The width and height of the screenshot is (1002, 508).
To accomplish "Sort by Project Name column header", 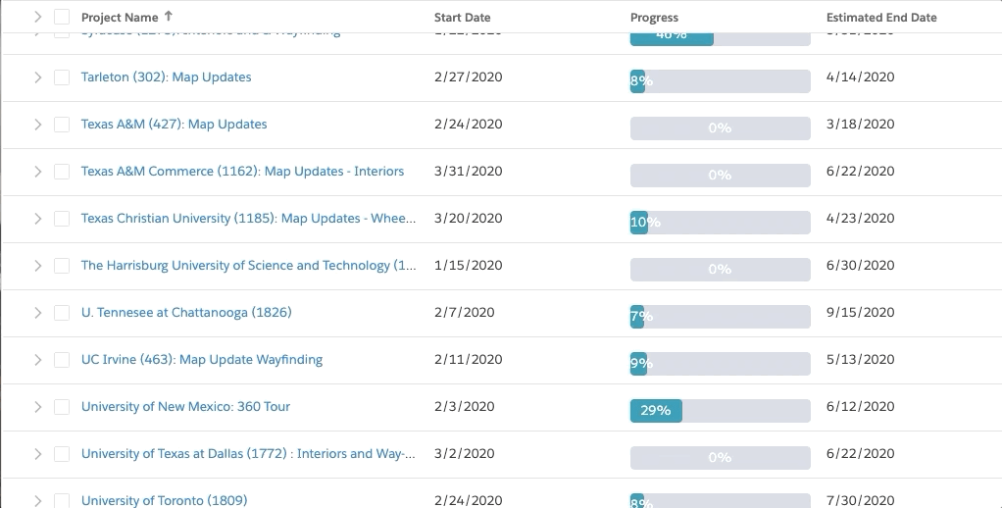I will tap(120, 18).
